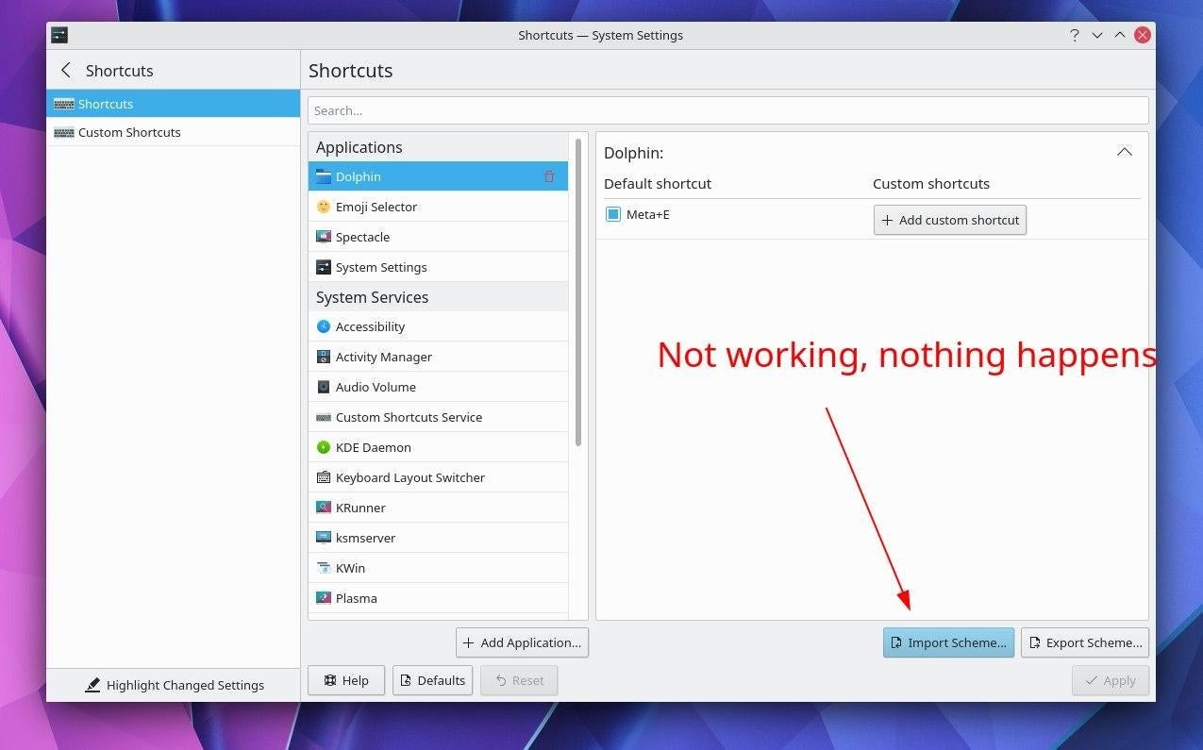Click Add Application button
This screenshot has height=750, width=1203.
(522, 642)
